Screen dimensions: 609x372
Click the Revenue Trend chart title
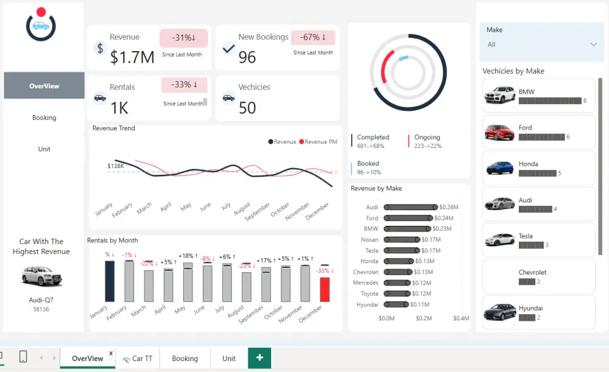click(x=113, y=128)
